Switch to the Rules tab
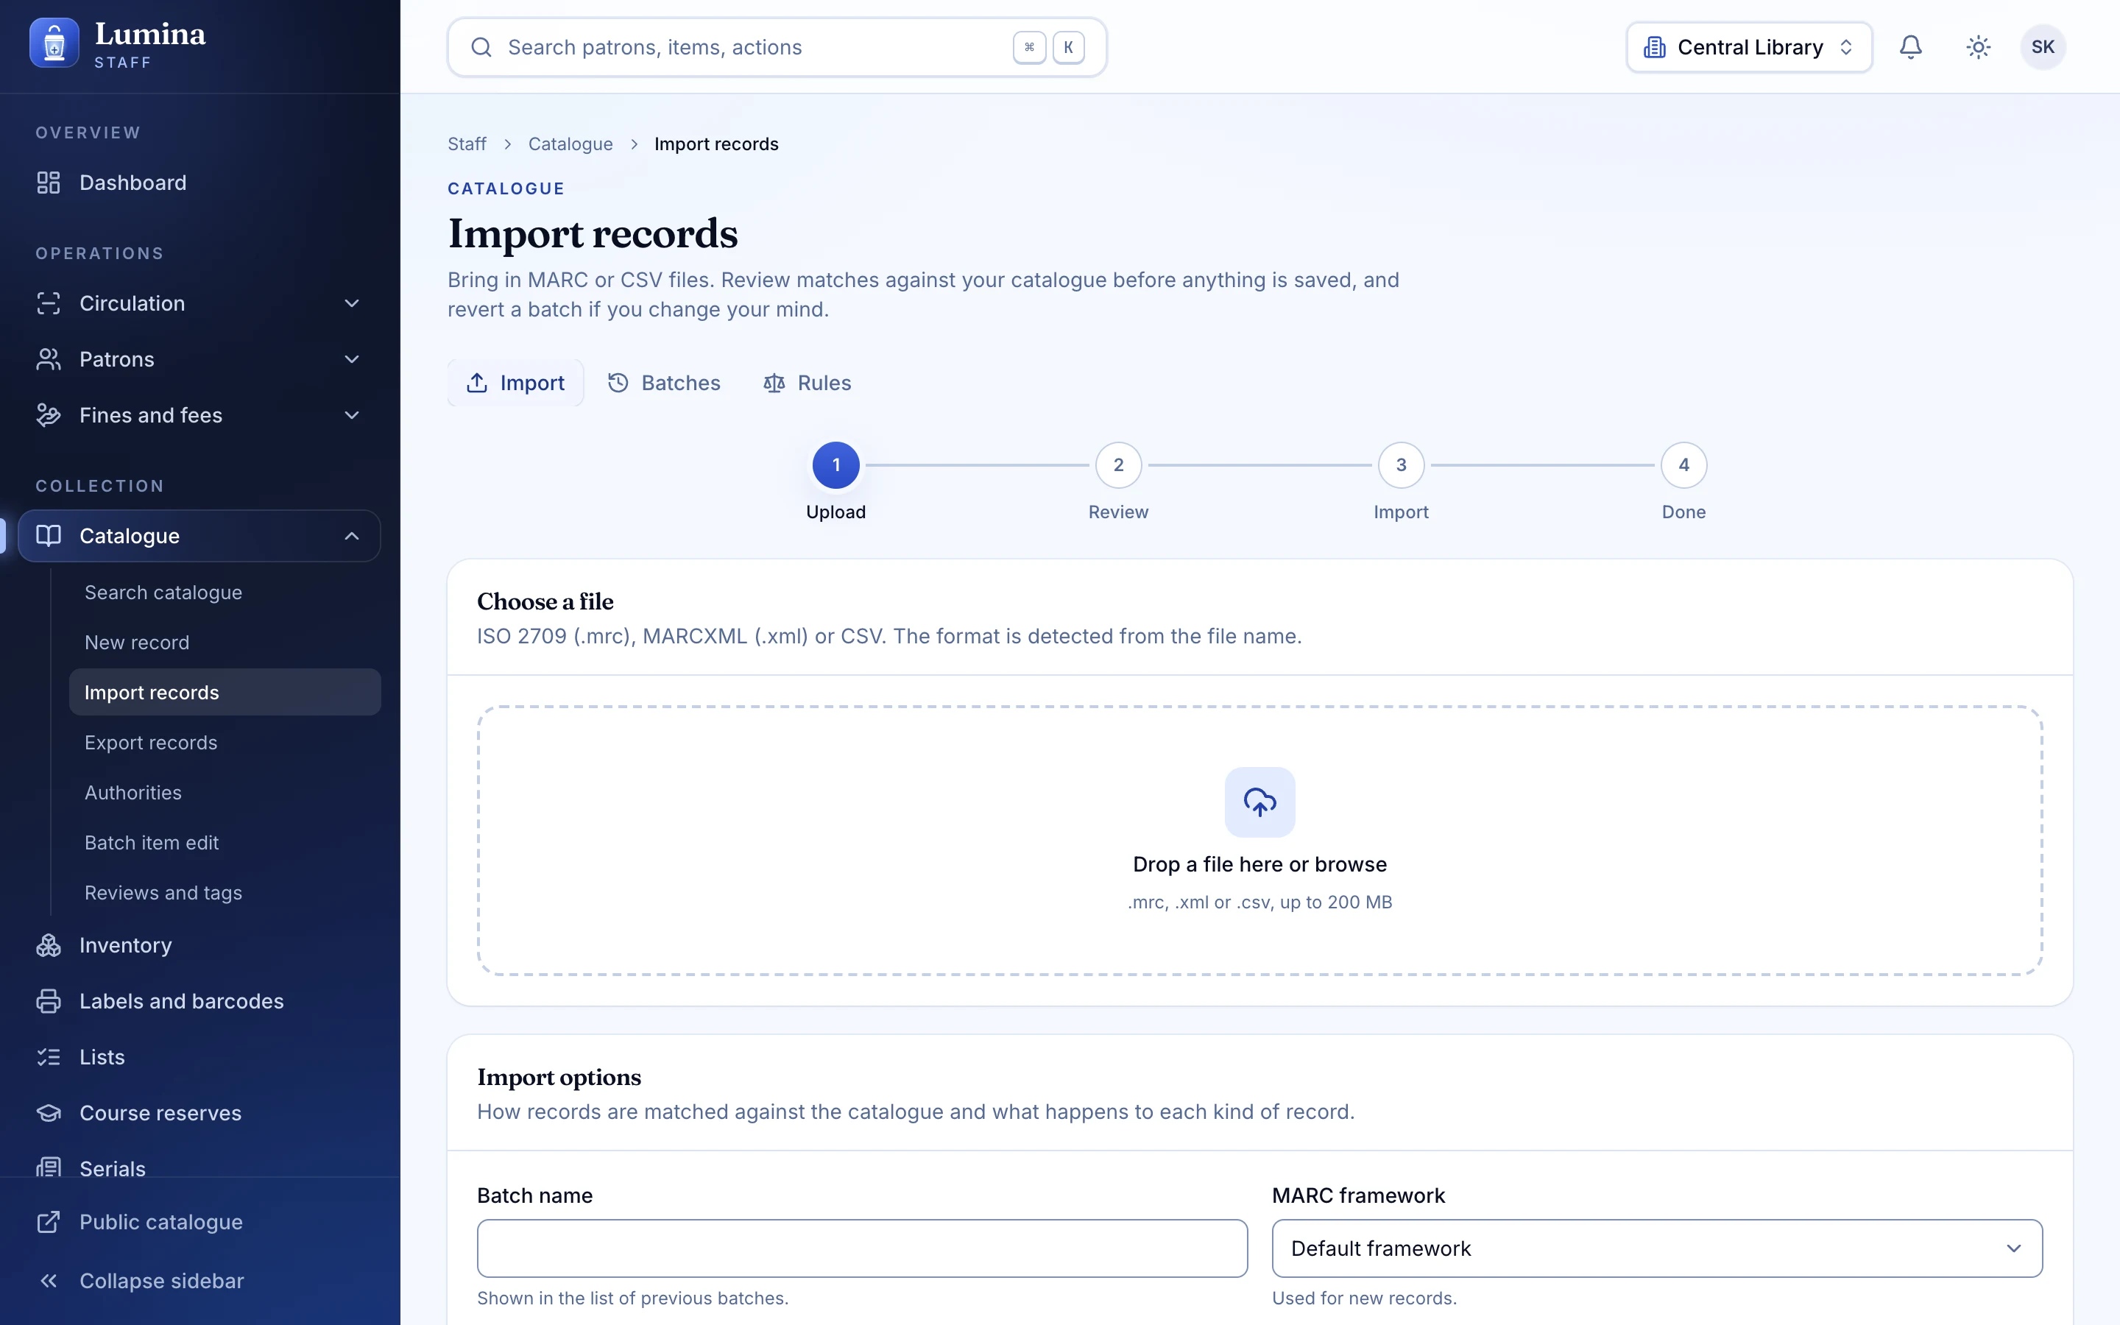Image resolution: width=2120 pixels, height=1325 pixels. (x=807, y=383)
